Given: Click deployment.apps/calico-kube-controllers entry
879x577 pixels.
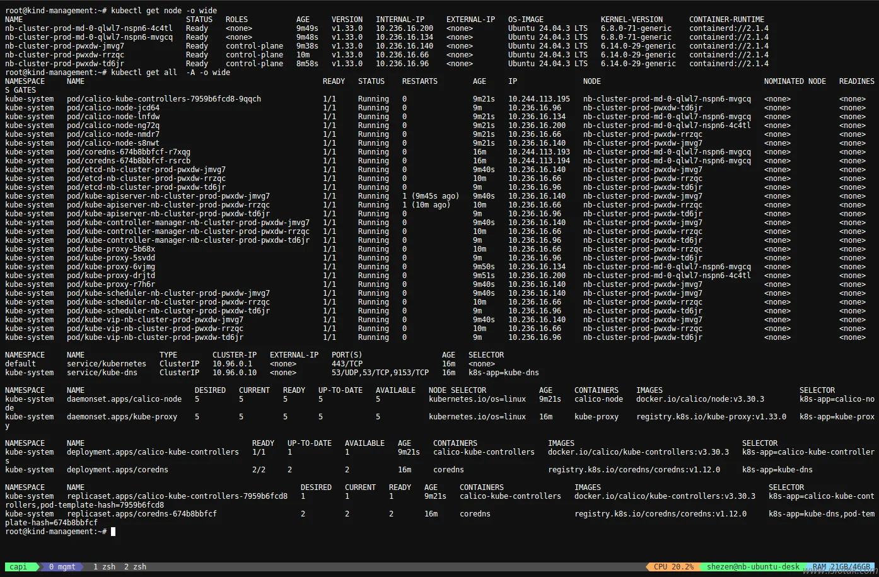Looking at the screenshot, I should (153, 452).
